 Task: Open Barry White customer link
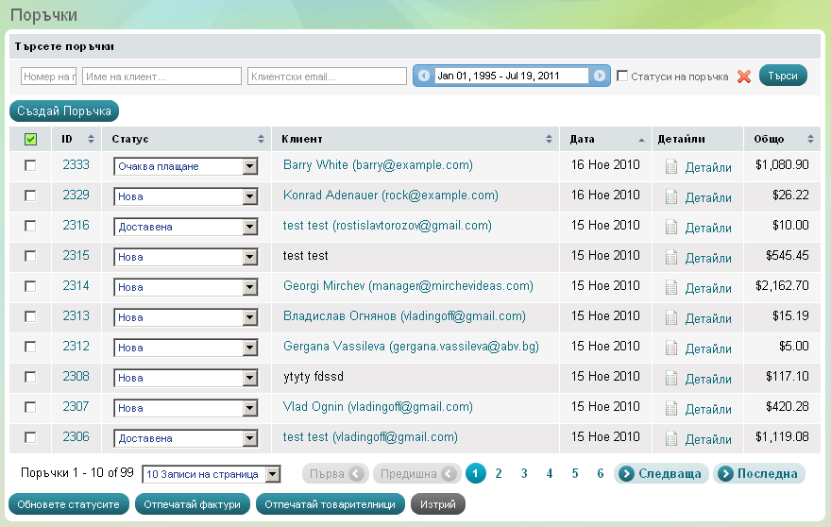[378, 165]
